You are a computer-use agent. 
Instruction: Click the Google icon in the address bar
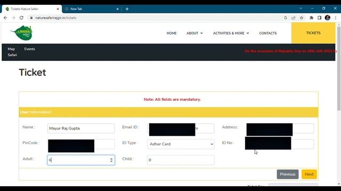point(286,18)
